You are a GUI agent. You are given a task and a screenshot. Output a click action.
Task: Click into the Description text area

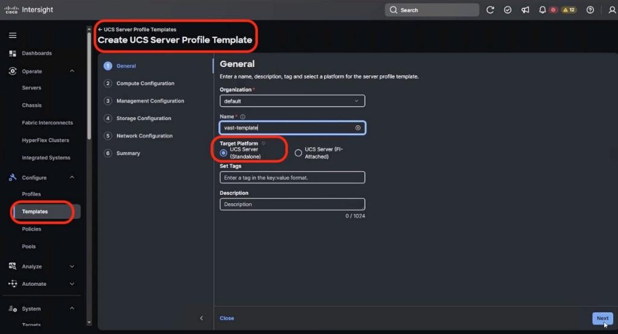point(292,204)
